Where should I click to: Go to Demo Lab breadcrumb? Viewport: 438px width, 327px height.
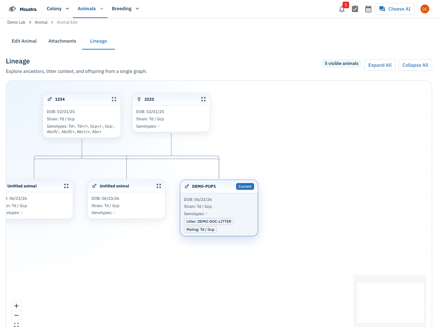point(16,22)
